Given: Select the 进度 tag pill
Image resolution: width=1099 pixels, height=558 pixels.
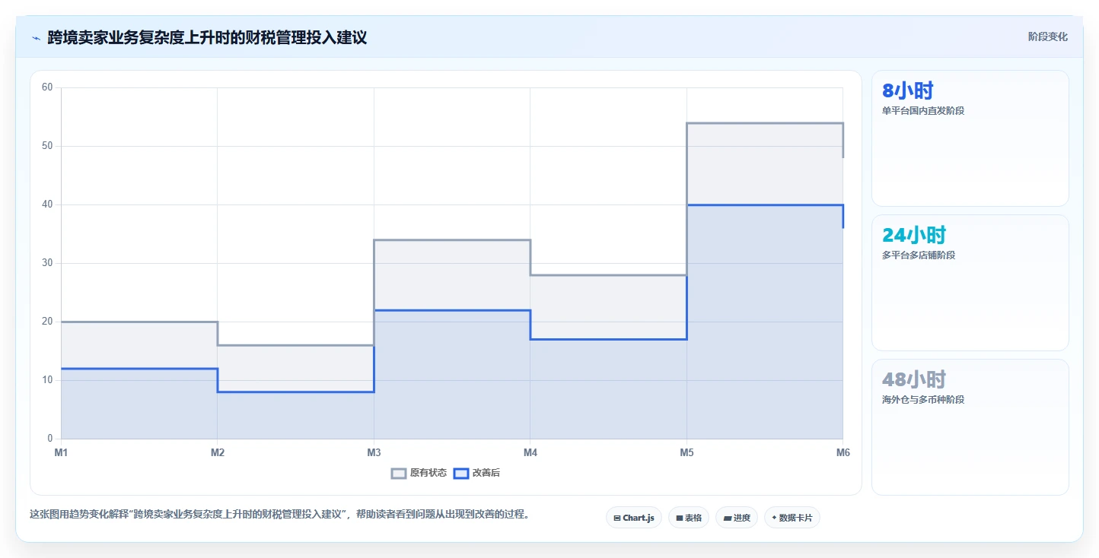Looking at the screenshot, I should point(737,518).
